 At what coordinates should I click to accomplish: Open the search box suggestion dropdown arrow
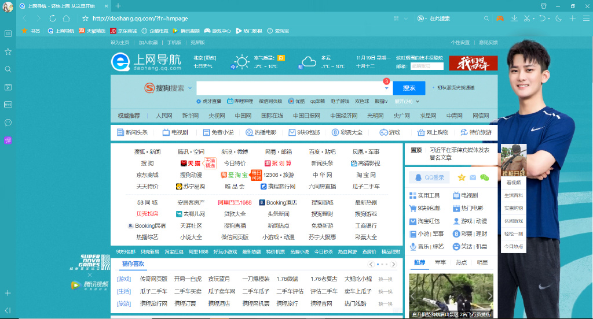386,88
